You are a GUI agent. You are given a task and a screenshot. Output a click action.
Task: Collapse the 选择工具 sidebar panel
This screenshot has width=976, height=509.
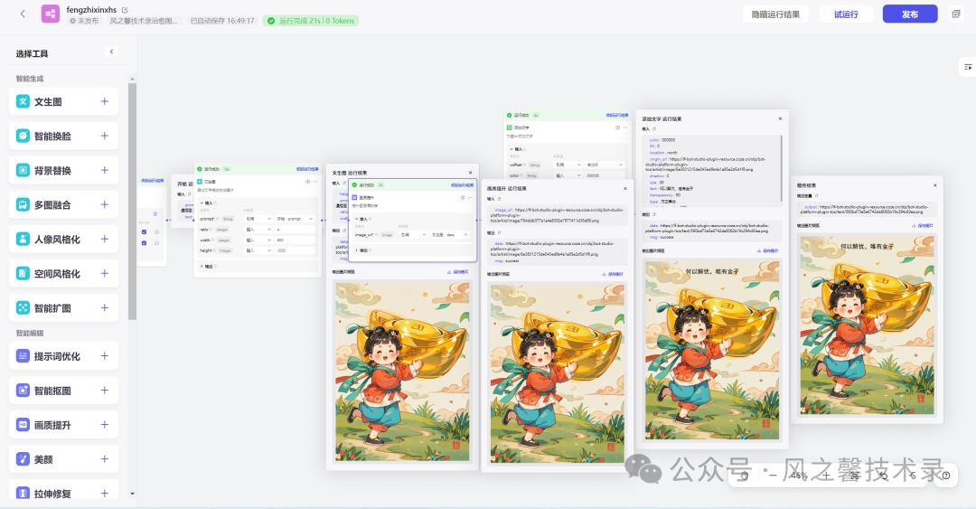point(111,52)
